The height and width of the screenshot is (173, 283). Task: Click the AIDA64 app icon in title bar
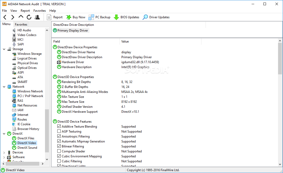[x=4, y=4]
